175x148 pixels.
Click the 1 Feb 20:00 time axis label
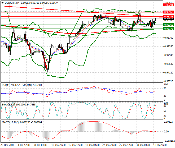[160, 145]
